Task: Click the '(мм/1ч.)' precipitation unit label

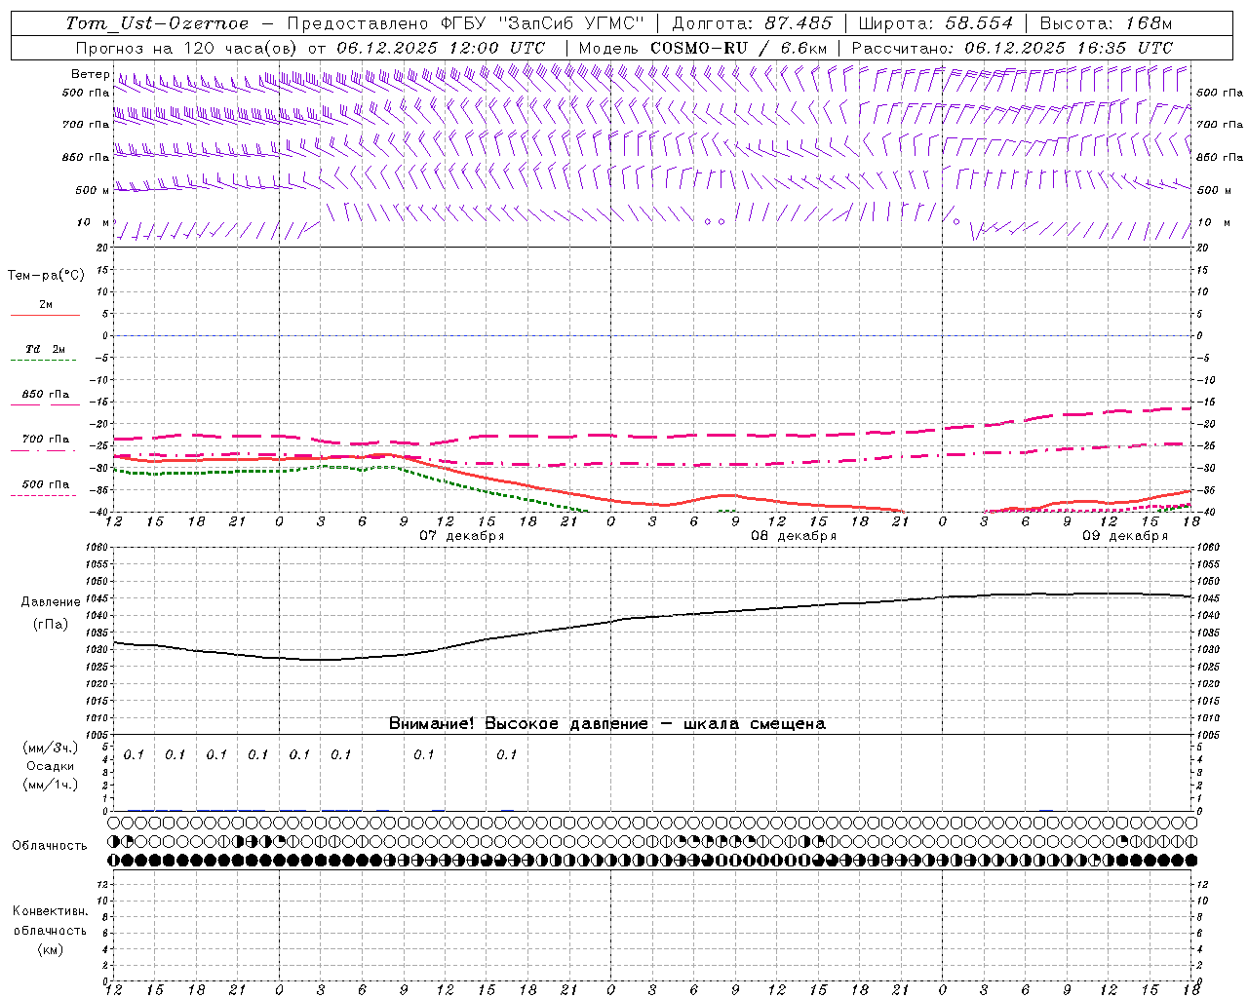Action: pos(51,785)
